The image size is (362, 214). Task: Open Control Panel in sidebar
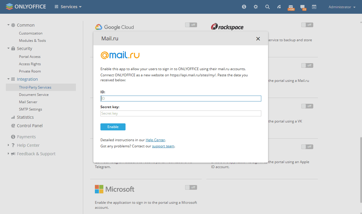click(x=30, y=126)
